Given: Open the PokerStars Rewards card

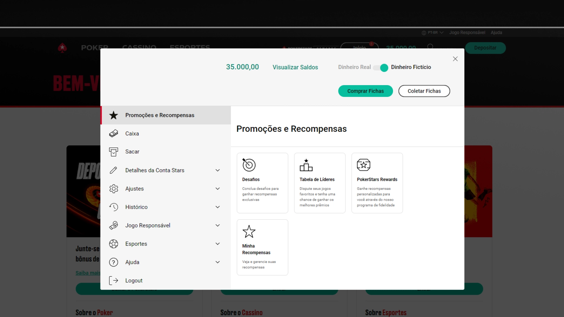Looking at the screenshot, I should pos(377,183).
